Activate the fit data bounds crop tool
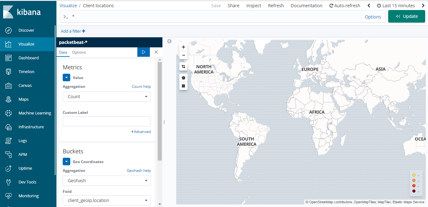The width and height of the screenshot is (428, 207). click(183, 66)
